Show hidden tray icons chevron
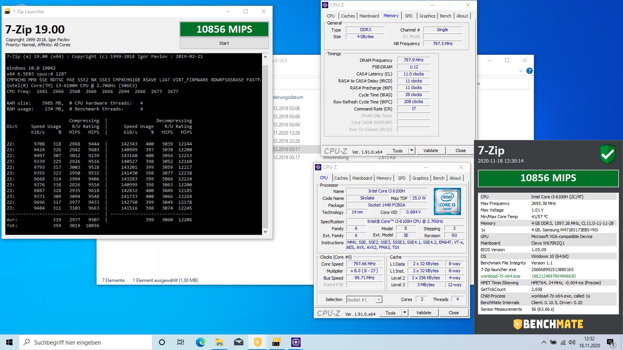This screenshot has height=350, width=623. click(x=544, y=343)
